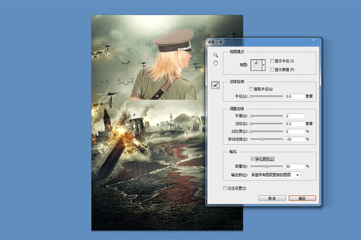Click the 对比度 value field showing 0
361x240 pixels.
click(295, 131)
